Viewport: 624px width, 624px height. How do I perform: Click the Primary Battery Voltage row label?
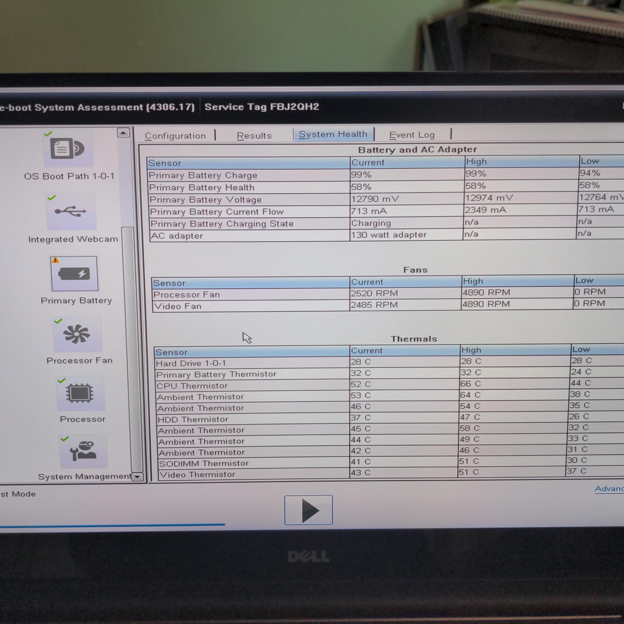(205, 200)
